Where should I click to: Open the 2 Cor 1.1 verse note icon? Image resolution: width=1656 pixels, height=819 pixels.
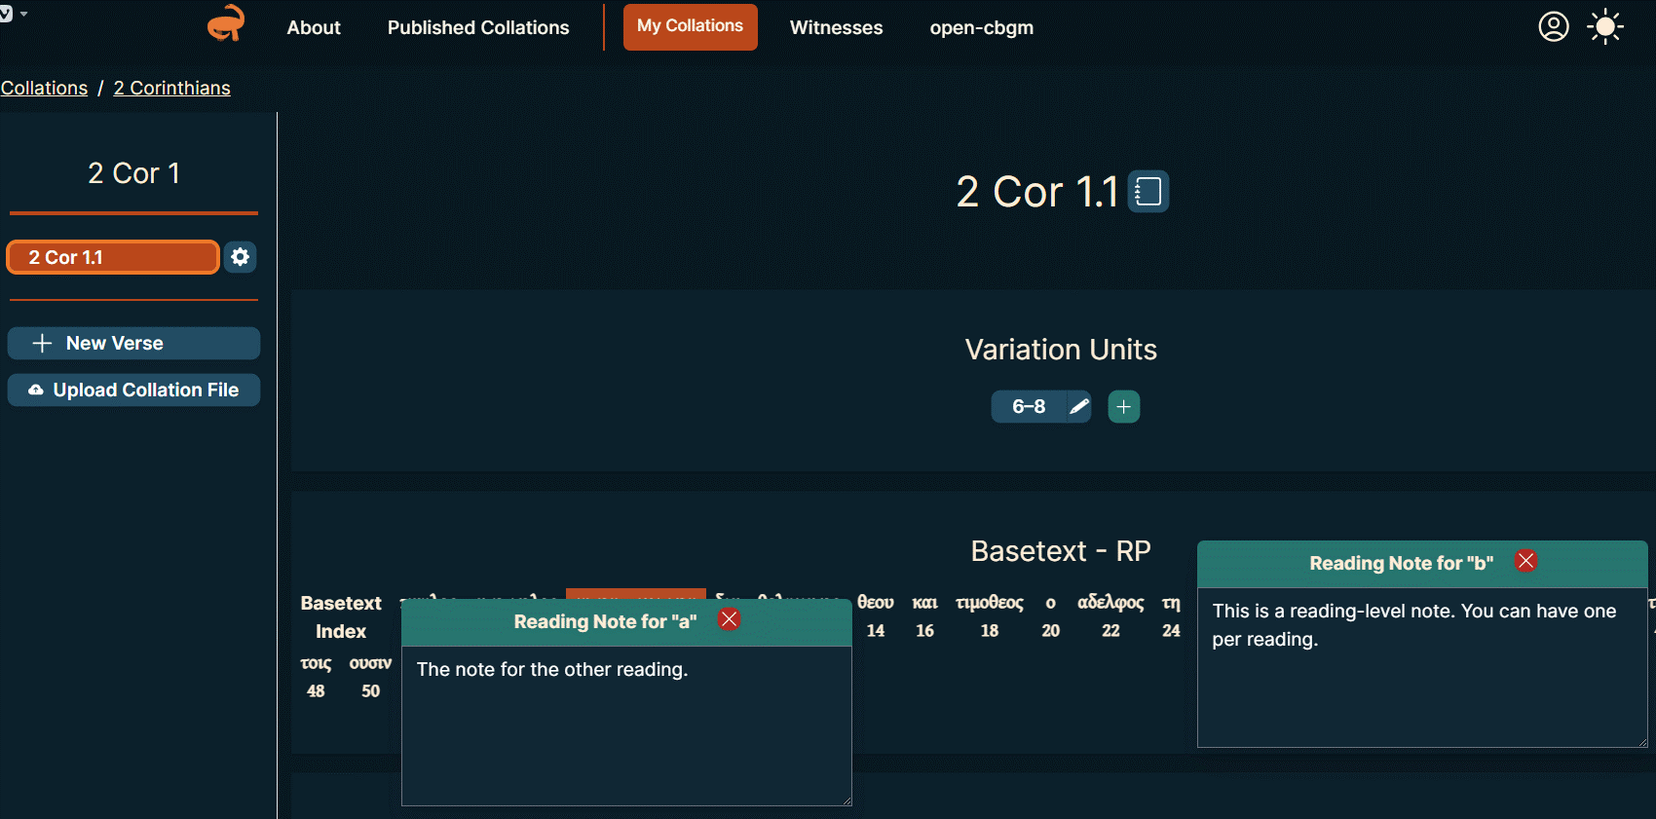(1148, 191)
